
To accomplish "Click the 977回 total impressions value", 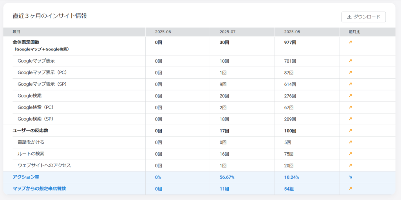I will point(290,42).
